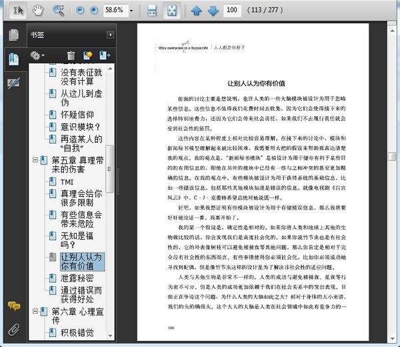
Task: Click the page number field showing 100
Action: (x=232, y=10)
